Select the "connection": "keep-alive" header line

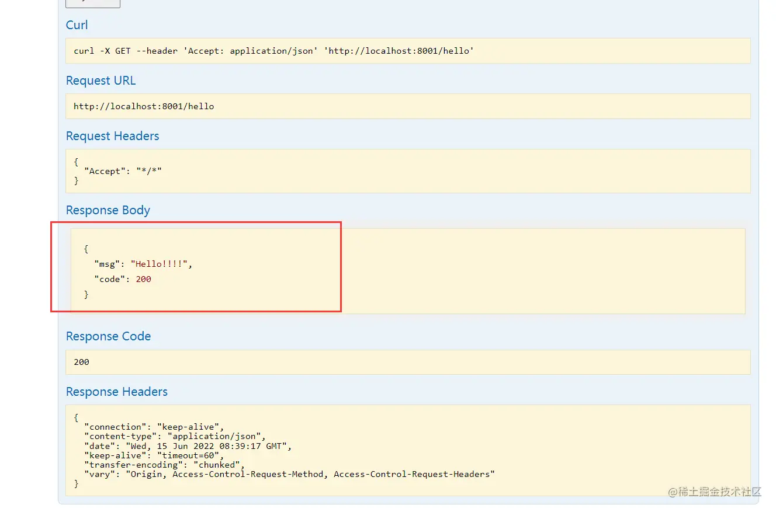pos(154,427)
